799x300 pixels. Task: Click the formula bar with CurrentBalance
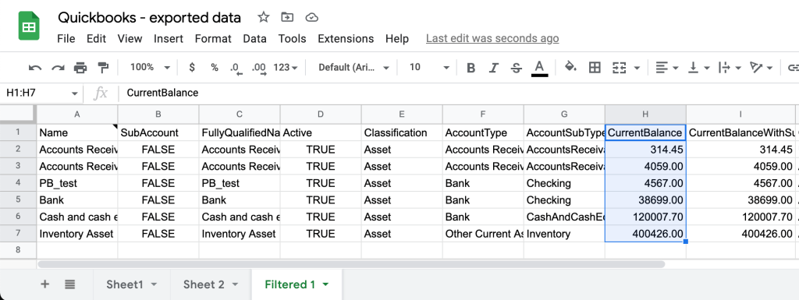click(459, 93)
